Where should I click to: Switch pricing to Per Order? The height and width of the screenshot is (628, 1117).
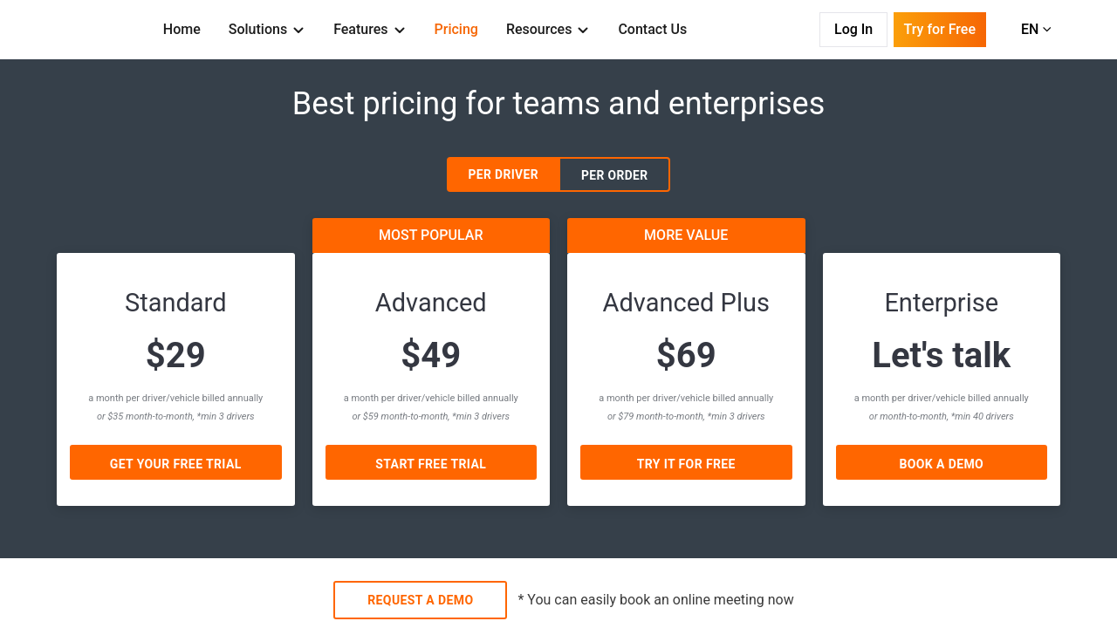pos(614,174)
